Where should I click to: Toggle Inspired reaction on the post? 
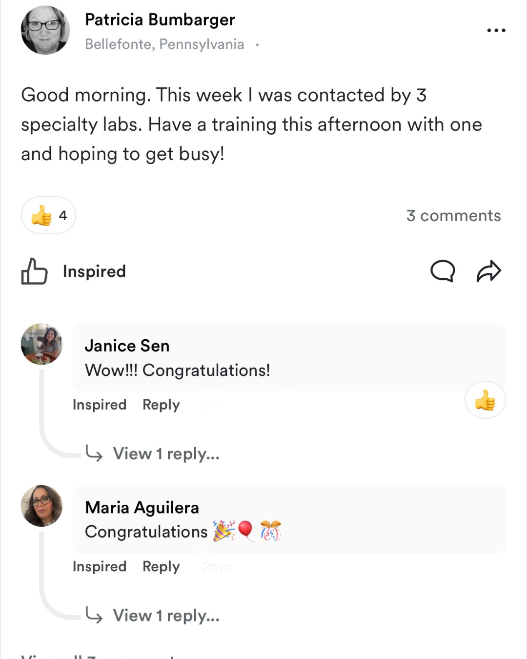[x=94, y=271]
